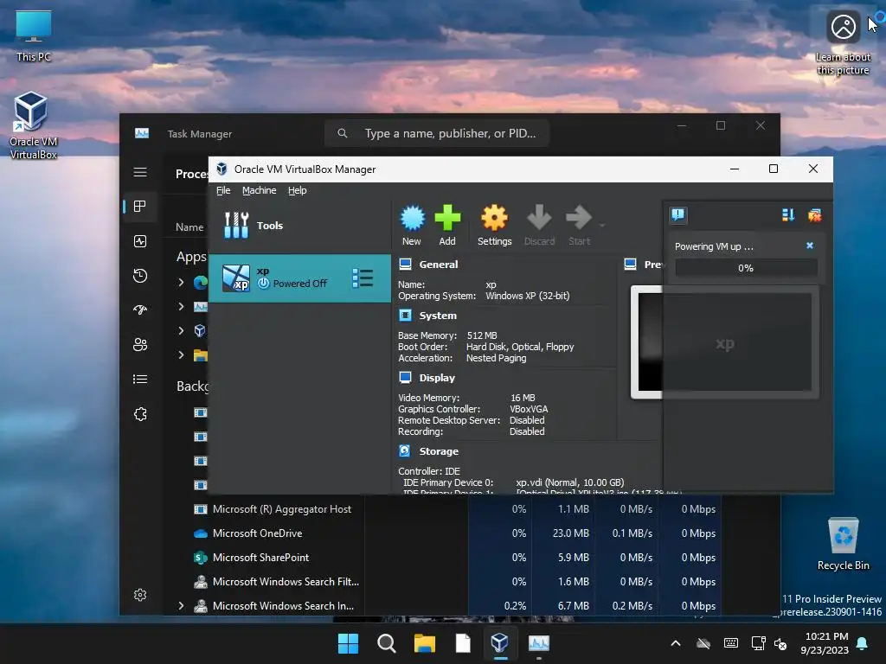Expand the Edge app row in Task Manager
Screen dimensions: 886x664
coord(181,282)
